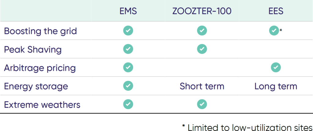Click the EMS Extreme weathers checkmark

(x=128, y=104)
